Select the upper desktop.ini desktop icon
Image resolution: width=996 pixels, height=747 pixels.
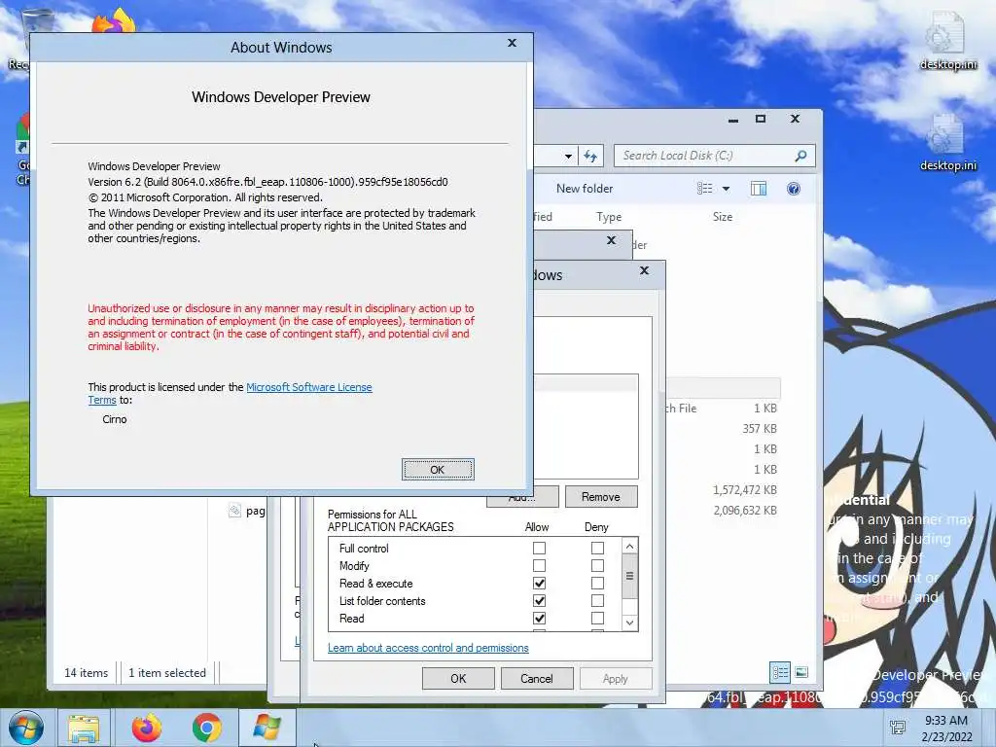click(x=947, y=41)
